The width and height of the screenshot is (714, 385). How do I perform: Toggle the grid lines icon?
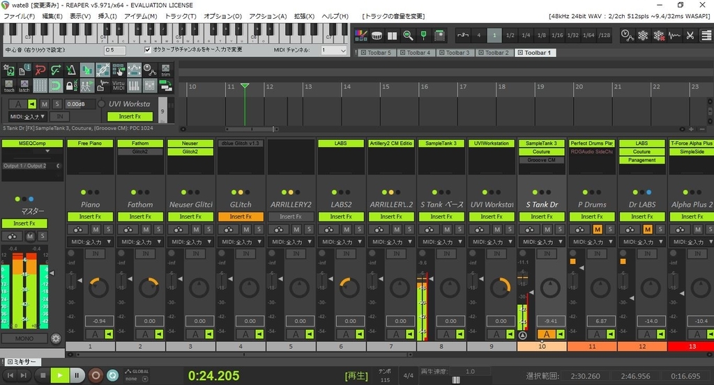click(40, 86)
